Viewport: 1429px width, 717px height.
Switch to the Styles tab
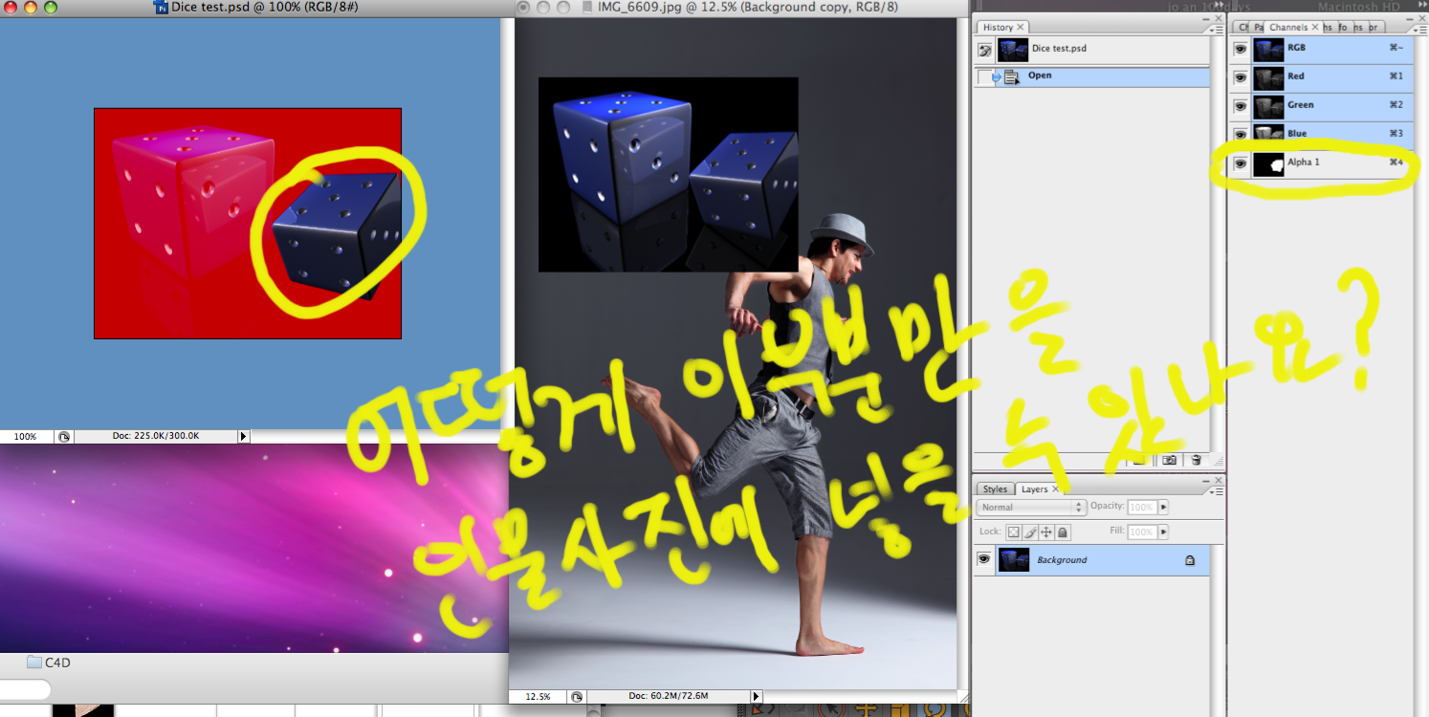click(995, 489)
